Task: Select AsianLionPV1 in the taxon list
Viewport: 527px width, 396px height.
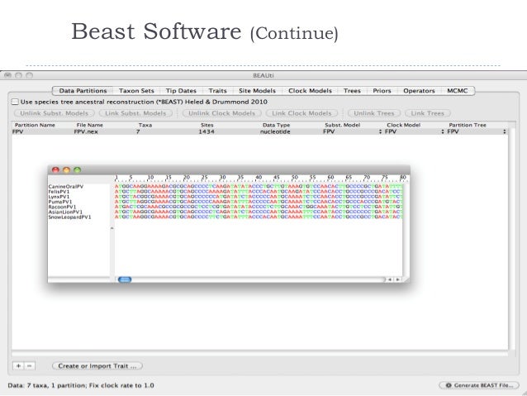Action: [65, 212]
